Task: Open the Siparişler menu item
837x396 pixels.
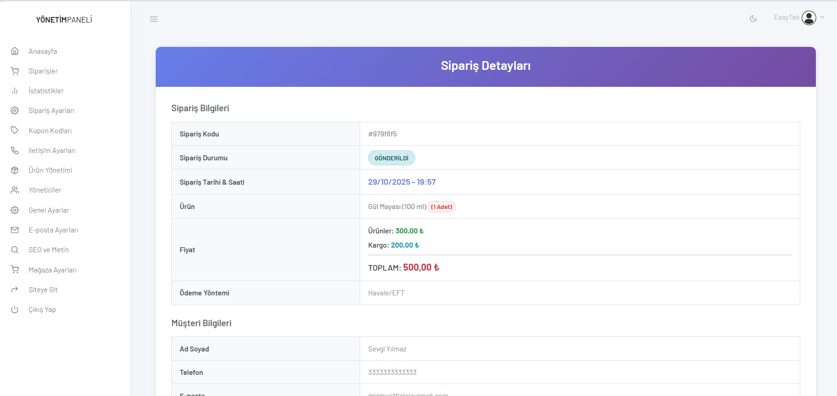Action: pos(43,71)
